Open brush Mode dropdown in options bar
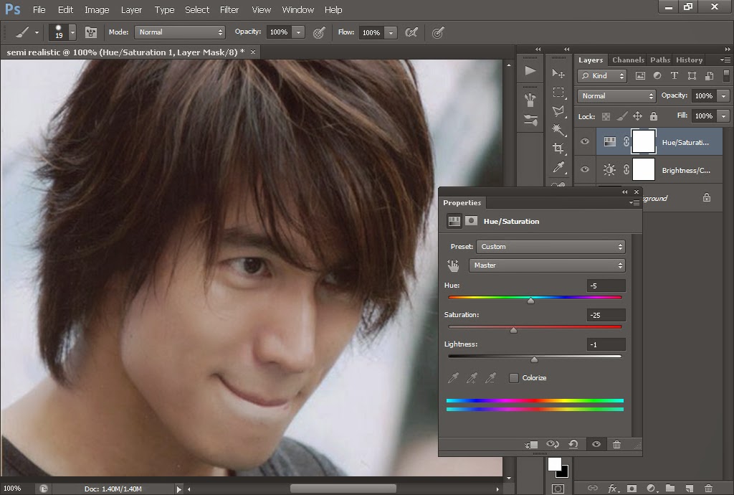 click(181, 32)
